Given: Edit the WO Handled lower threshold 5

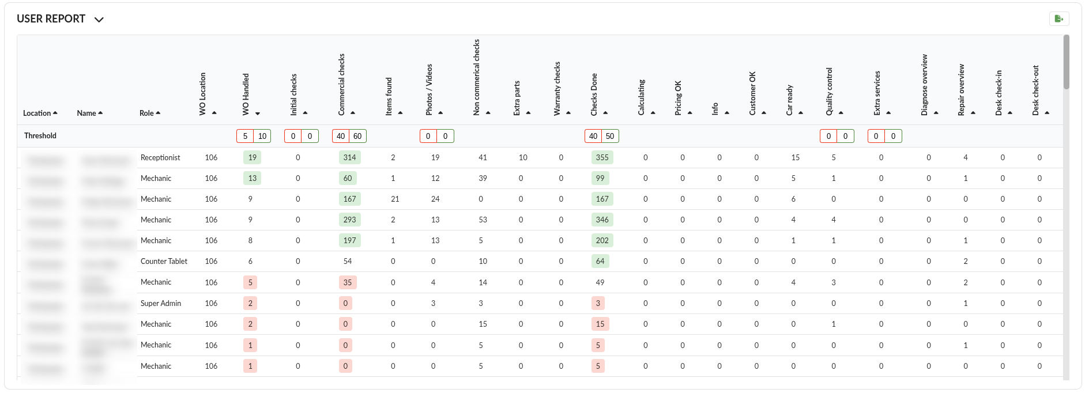Looking at the screenshot, I should [x=245, y=137].
